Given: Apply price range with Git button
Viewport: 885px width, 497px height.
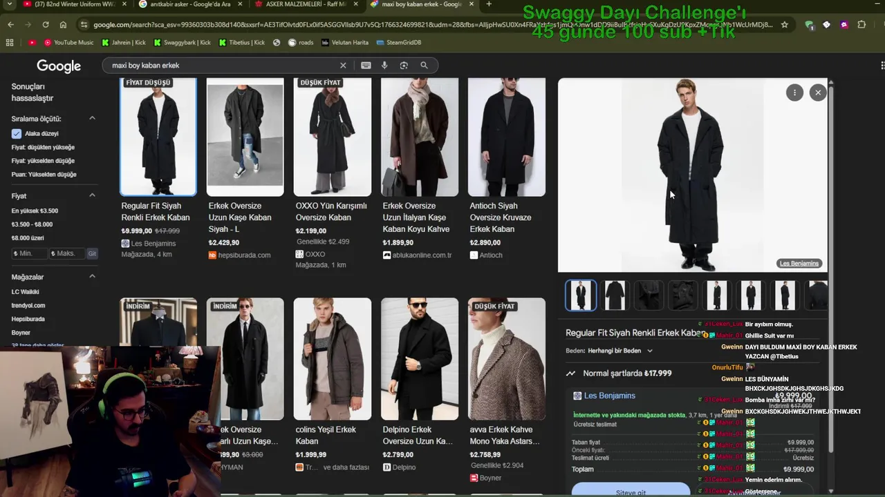Looking at the screenshot, I should click(x=92, y=253).
